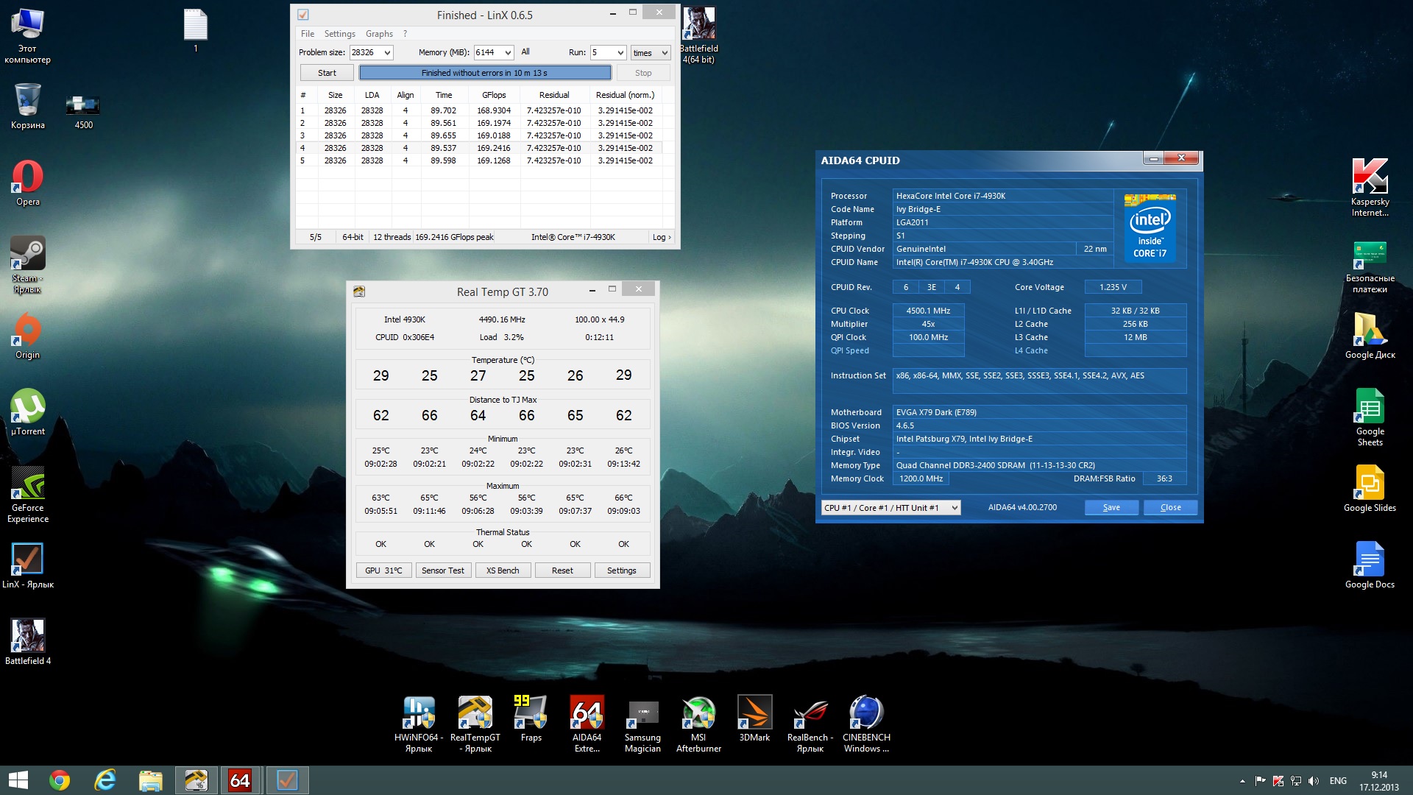The height and width of the screenshot is (795, 1413).
Task: Open GeForce Experience desktop icon
Action: (28, 484)
